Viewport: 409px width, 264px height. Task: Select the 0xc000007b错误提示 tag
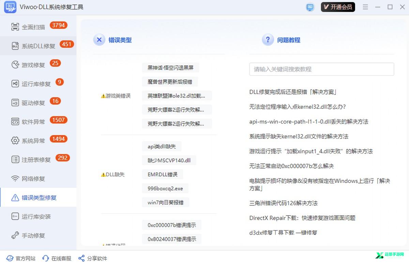click(x=172, y=225)
